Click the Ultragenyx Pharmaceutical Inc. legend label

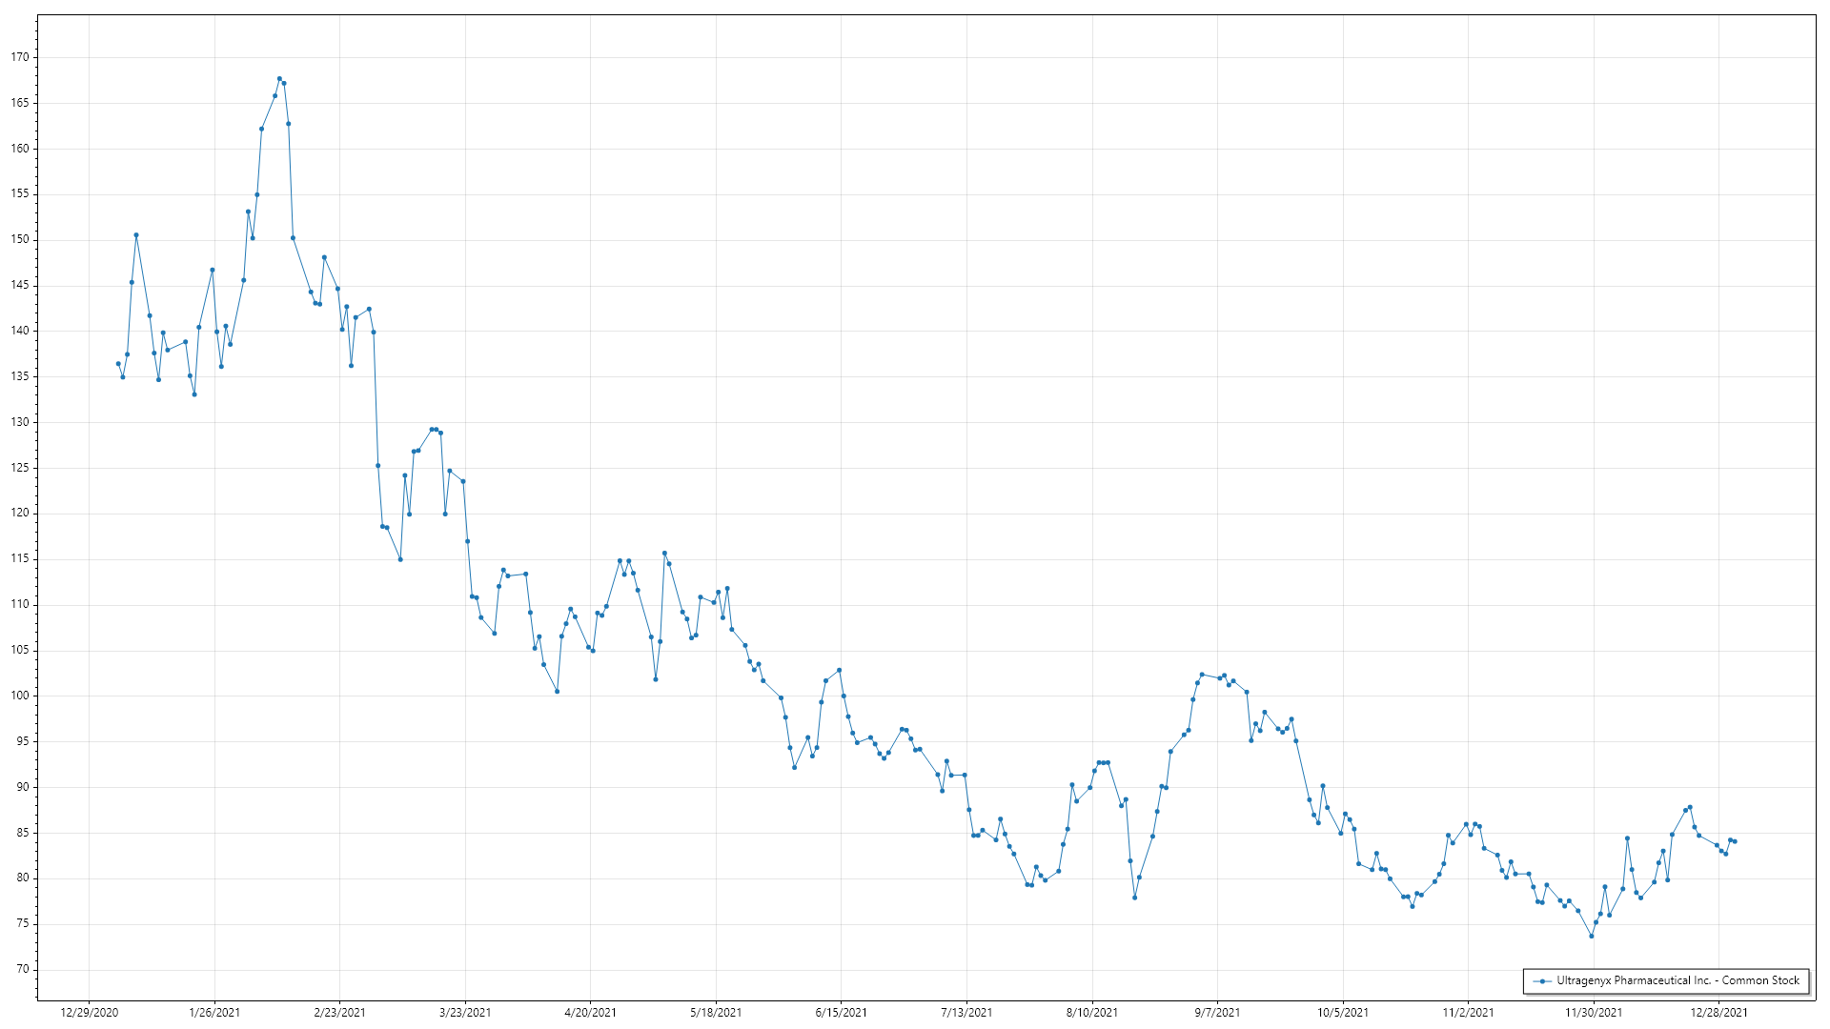[1677, 980]
